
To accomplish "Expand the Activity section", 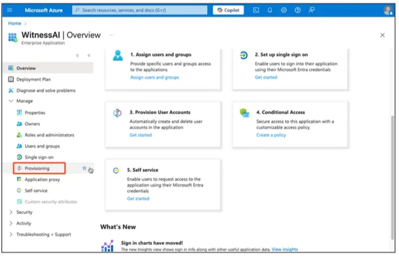I will 11,223.
